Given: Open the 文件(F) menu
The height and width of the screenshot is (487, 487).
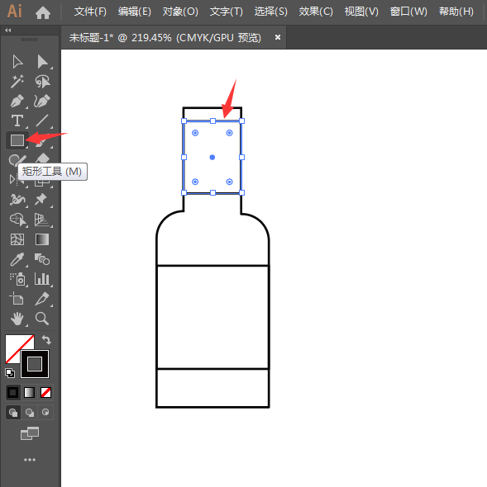Looking at the screenshot, I should (90, 12).
